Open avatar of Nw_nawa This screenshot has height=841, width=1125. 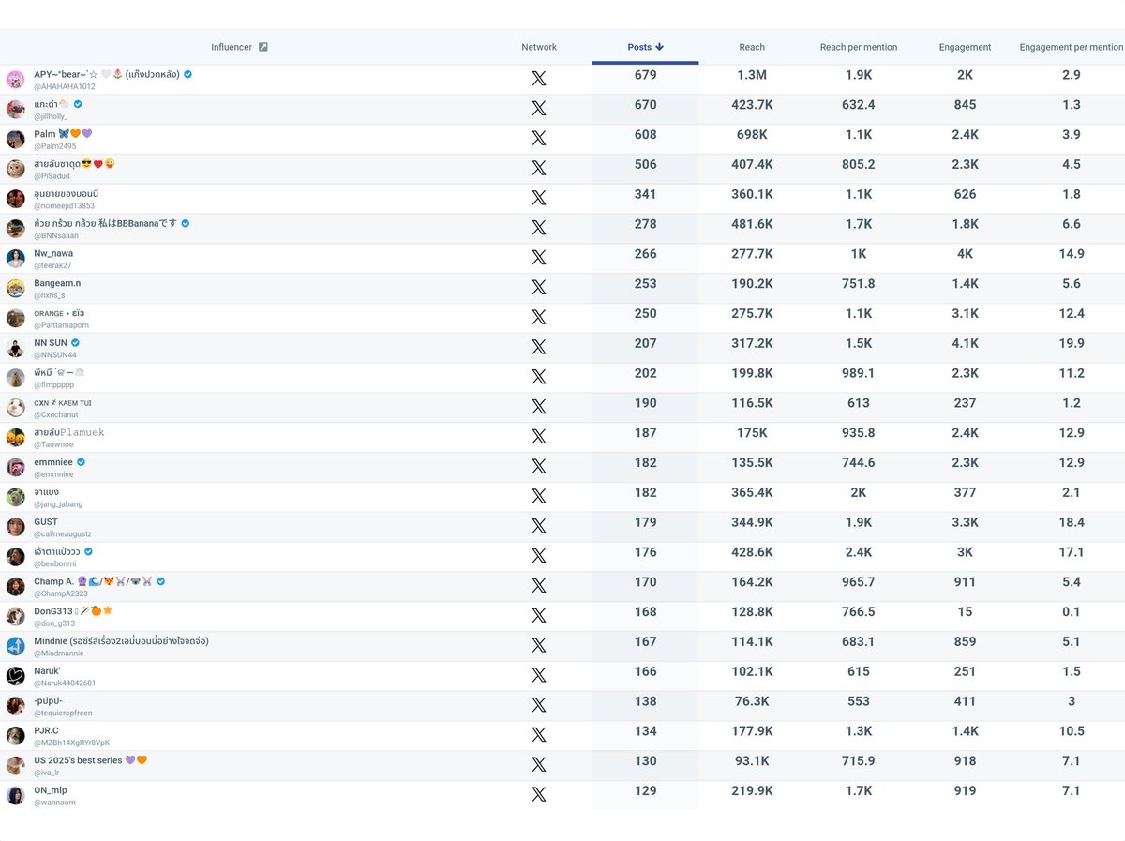(16, 259)
